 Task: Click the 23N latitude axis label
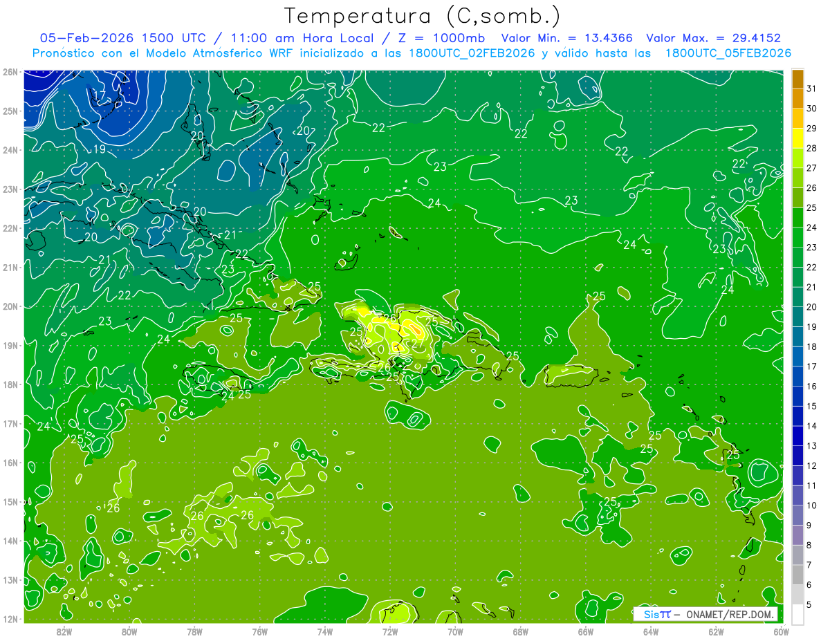[x=10, y=189]
